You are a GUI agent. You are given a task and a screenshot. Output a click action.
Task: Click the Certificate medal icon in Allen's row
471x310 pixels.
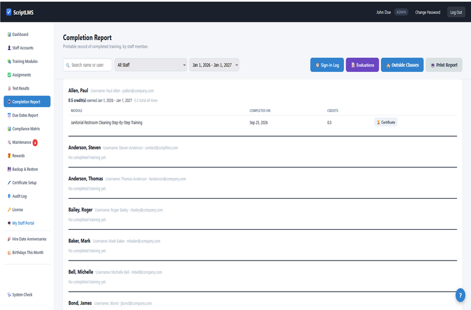click(x=378, y=123)
